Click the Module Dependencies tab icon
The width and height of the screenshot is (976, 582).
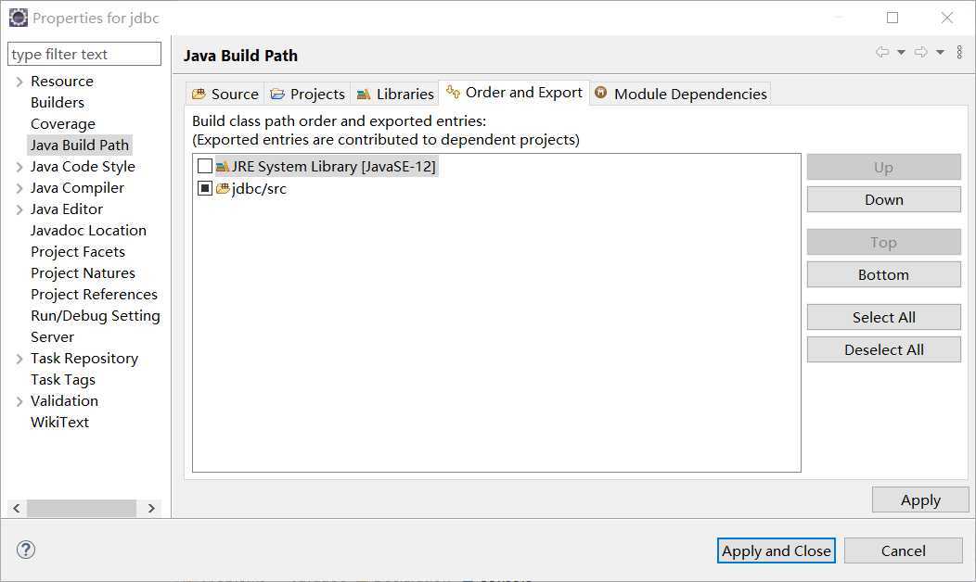(600, 93)
